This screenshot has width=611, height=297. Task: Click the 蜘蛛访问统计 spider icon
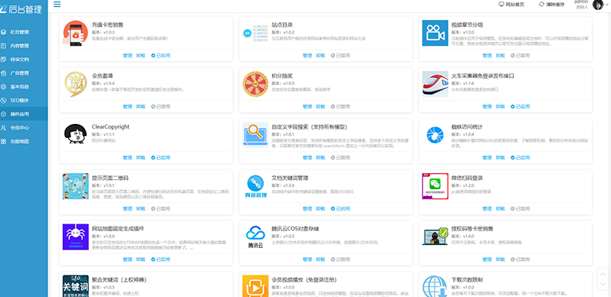click(435, 135)
